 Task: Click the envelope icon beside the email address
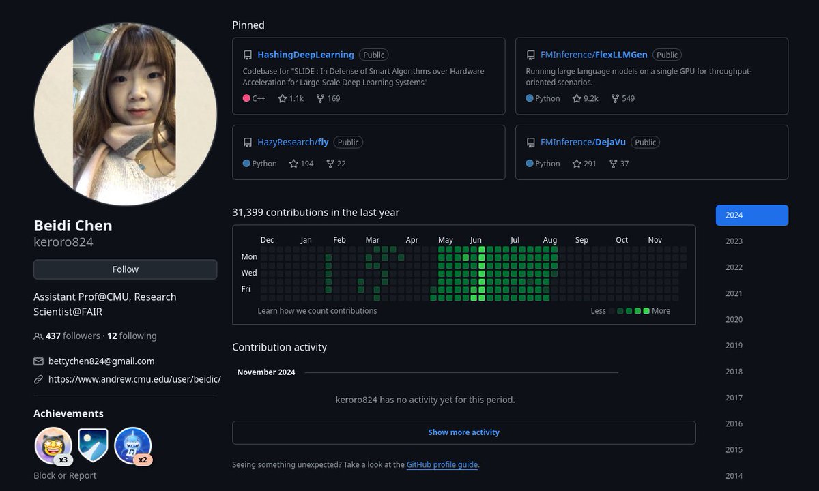pos(38,361)
